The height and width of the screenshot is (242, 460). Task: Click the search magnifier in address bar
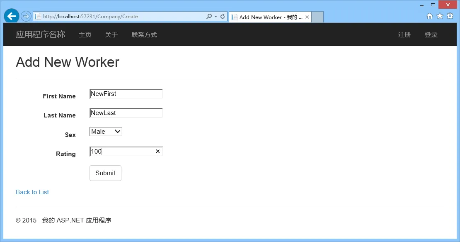(x=209, y=17)
